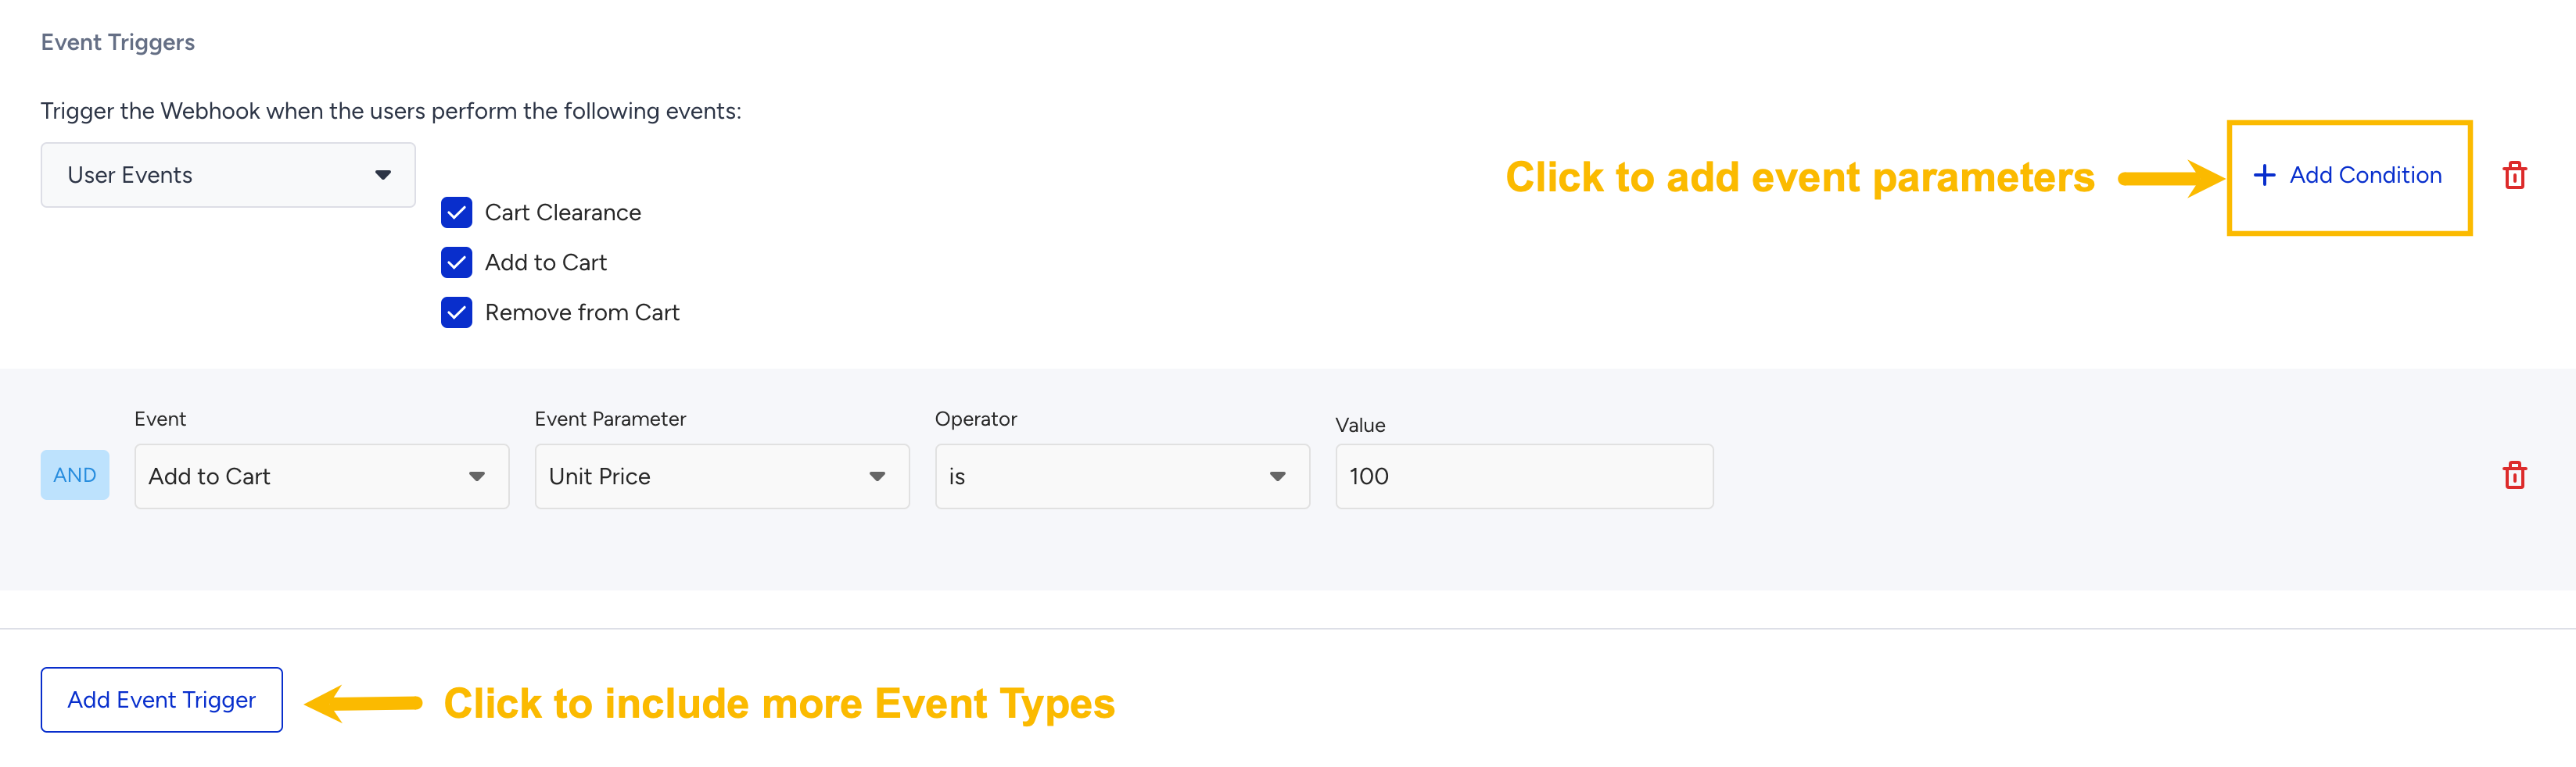
Task: Click the AND logic badge
Action: pyautogui.click(x=75, y=476)
